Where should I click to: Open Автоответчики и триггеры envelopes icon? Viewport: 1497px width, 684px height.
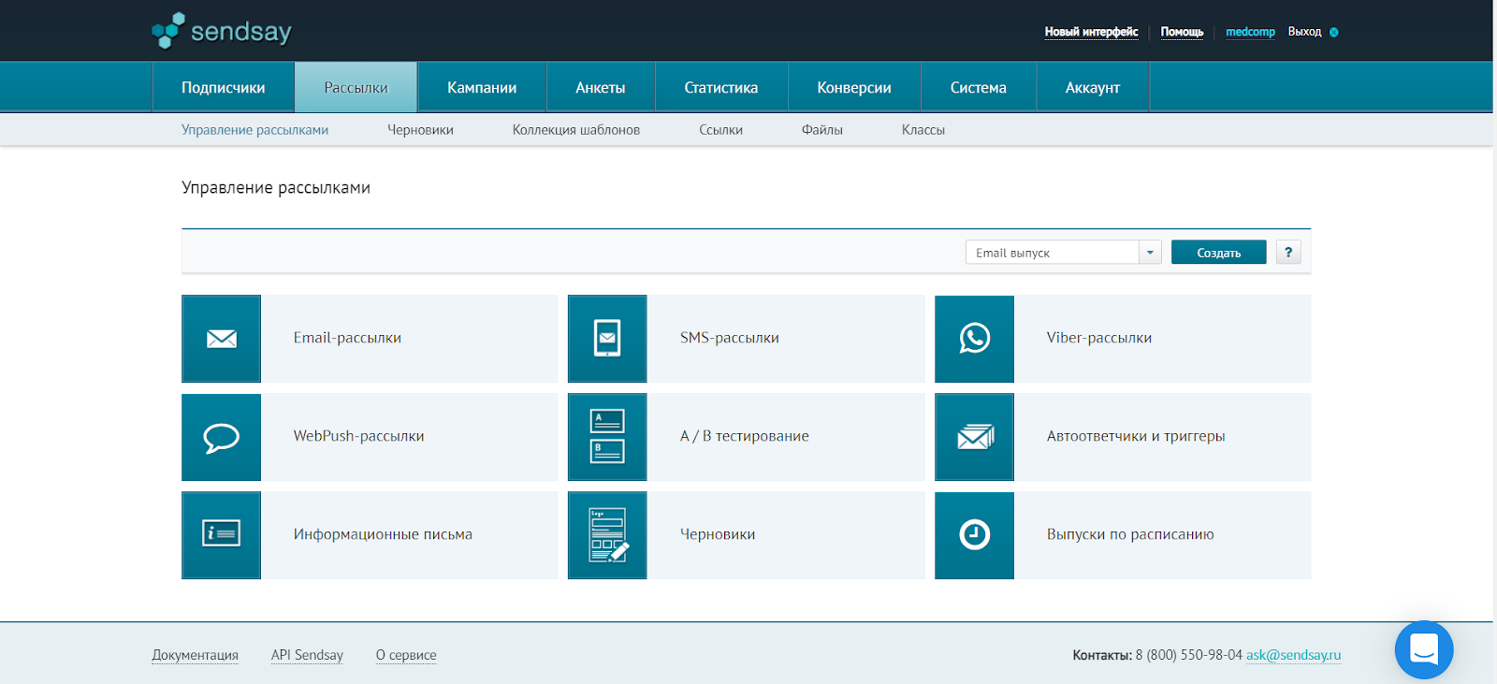pos(974,437)
